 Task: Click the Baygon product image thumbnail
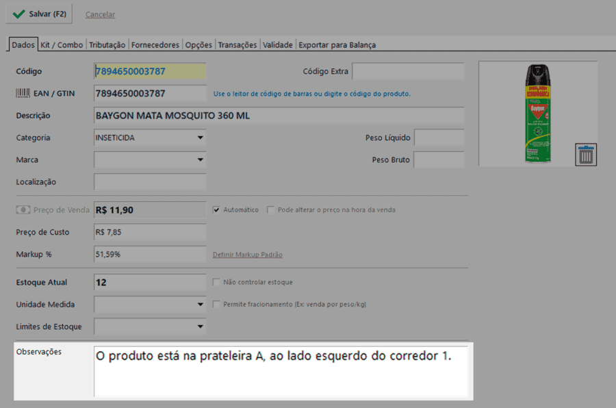[538, 114]
